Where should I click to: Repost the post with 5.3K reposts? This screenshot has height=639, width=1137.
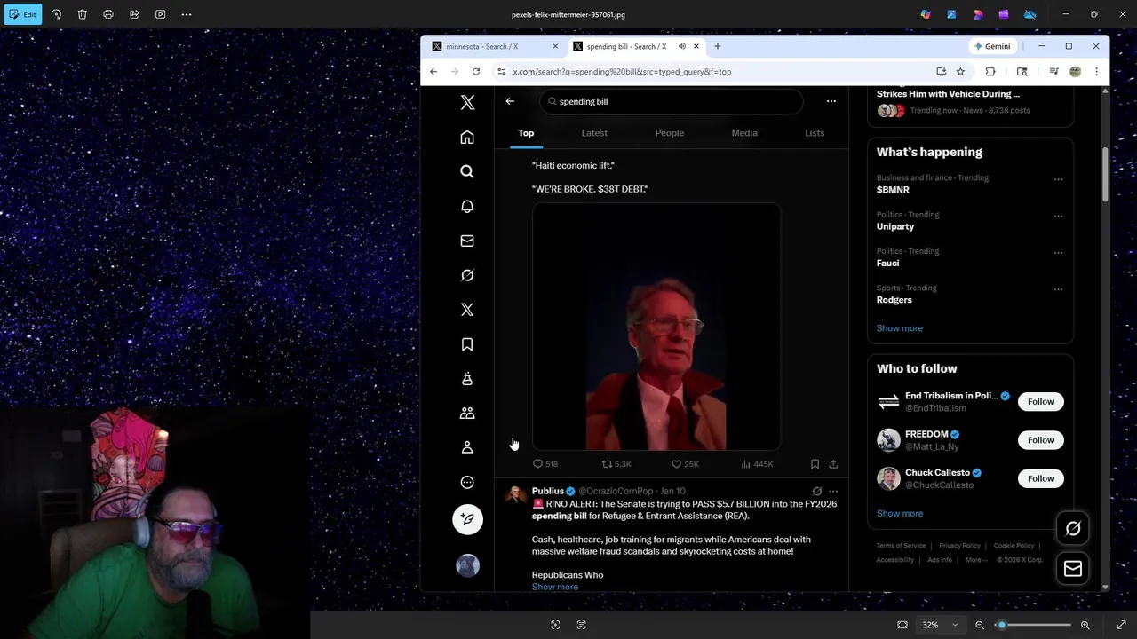click(x=616, y=464)
